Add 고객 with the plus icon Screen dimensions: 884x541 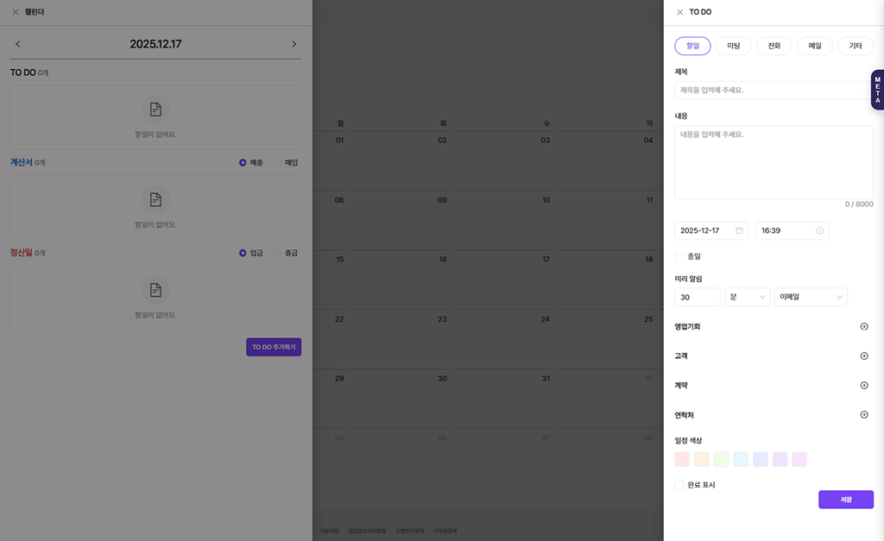tap(864, 356)
